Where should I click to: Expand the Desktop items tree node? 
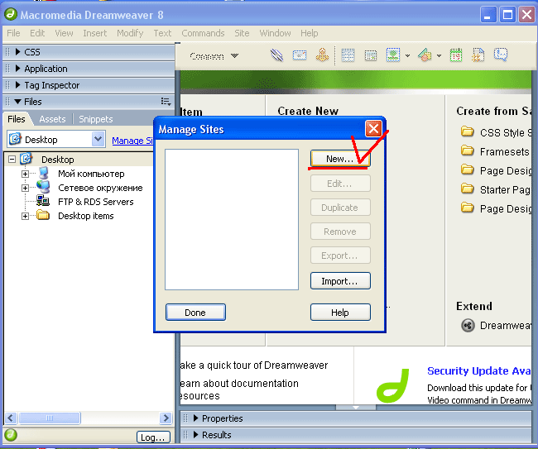[x=25, y=216]
